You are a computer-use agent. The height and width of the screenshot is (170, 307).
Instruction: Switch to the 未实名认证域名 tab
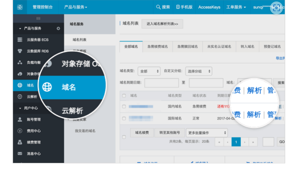(x=219, y=47)
